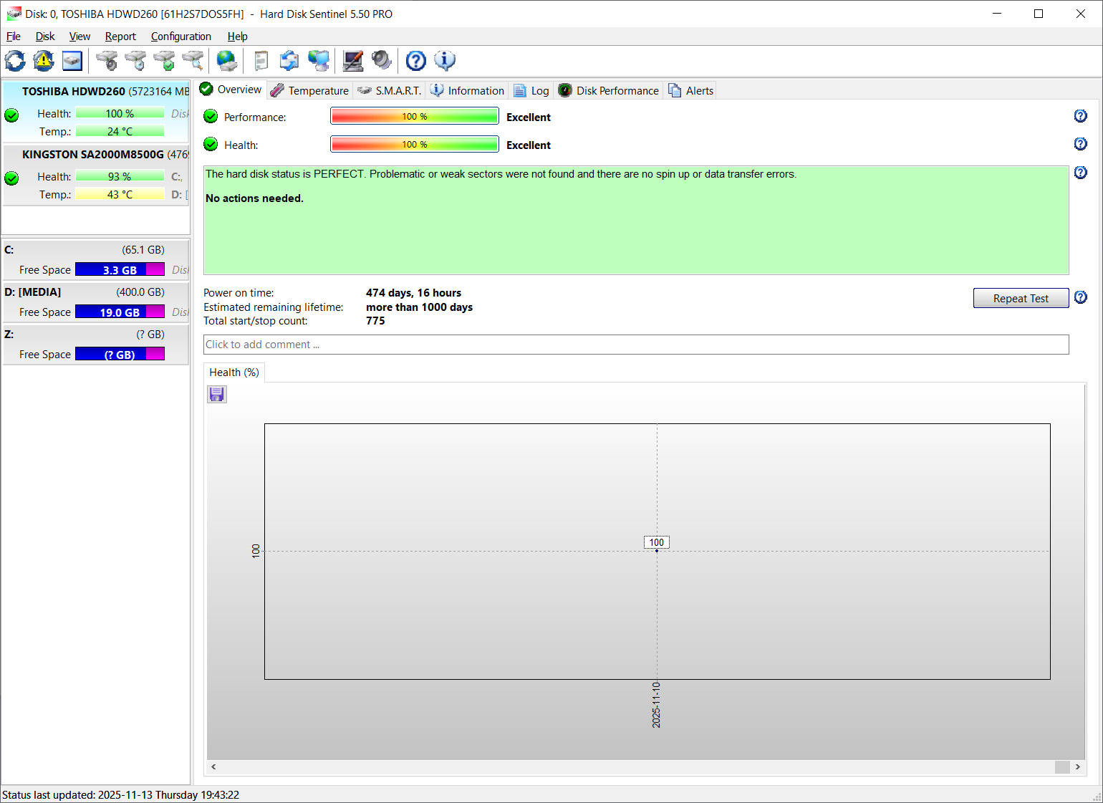
Task: Click the help icon beside Performance row
Action: coord(1081,116)
